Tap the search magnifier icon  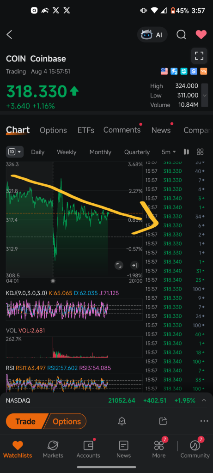(181, 35)
